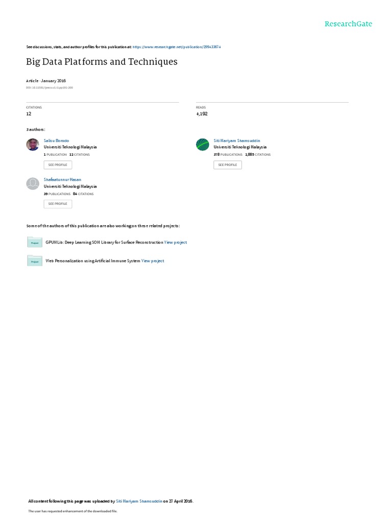The width and height of the screenshot is (392, 523).
Task: Open View project link for GPUMLib
Action: click(x=176, y=243)
